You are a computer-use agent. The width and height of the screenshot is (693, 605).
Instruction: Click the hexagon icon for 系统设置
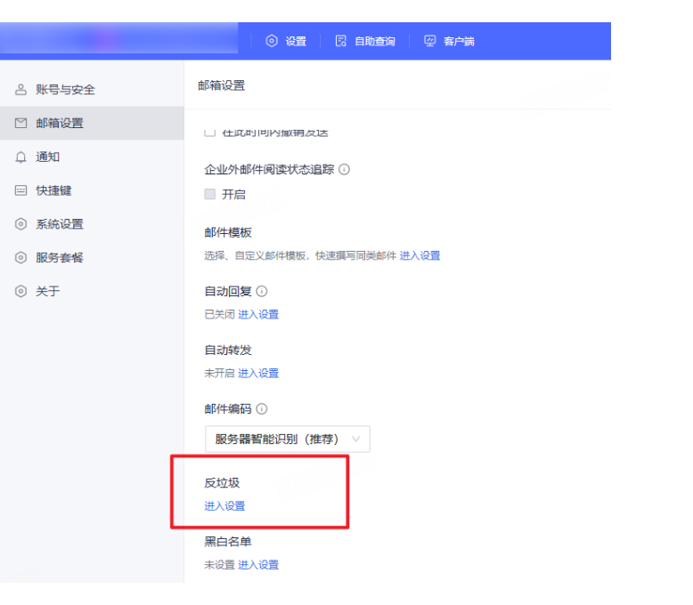tap(20, 224)
